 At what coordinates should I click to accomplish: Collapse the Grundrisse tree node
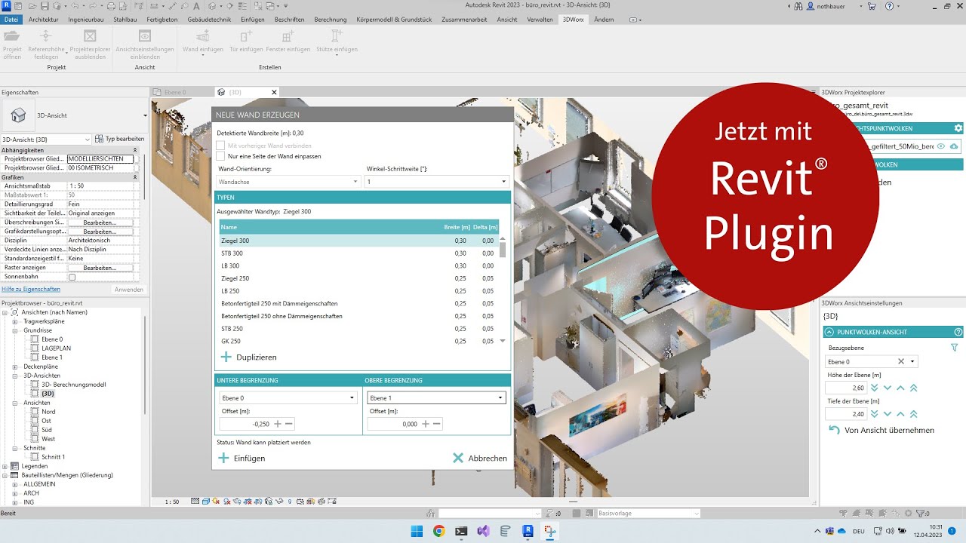coord(15,330)
